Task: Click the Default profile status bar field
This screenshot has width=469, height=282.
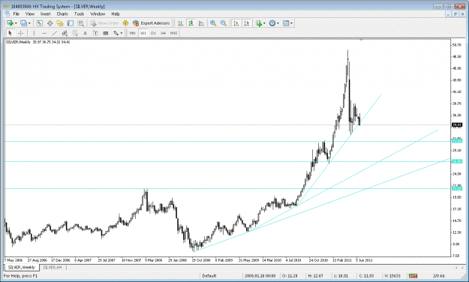Action: pyautogui.click(x=209, y=276)
